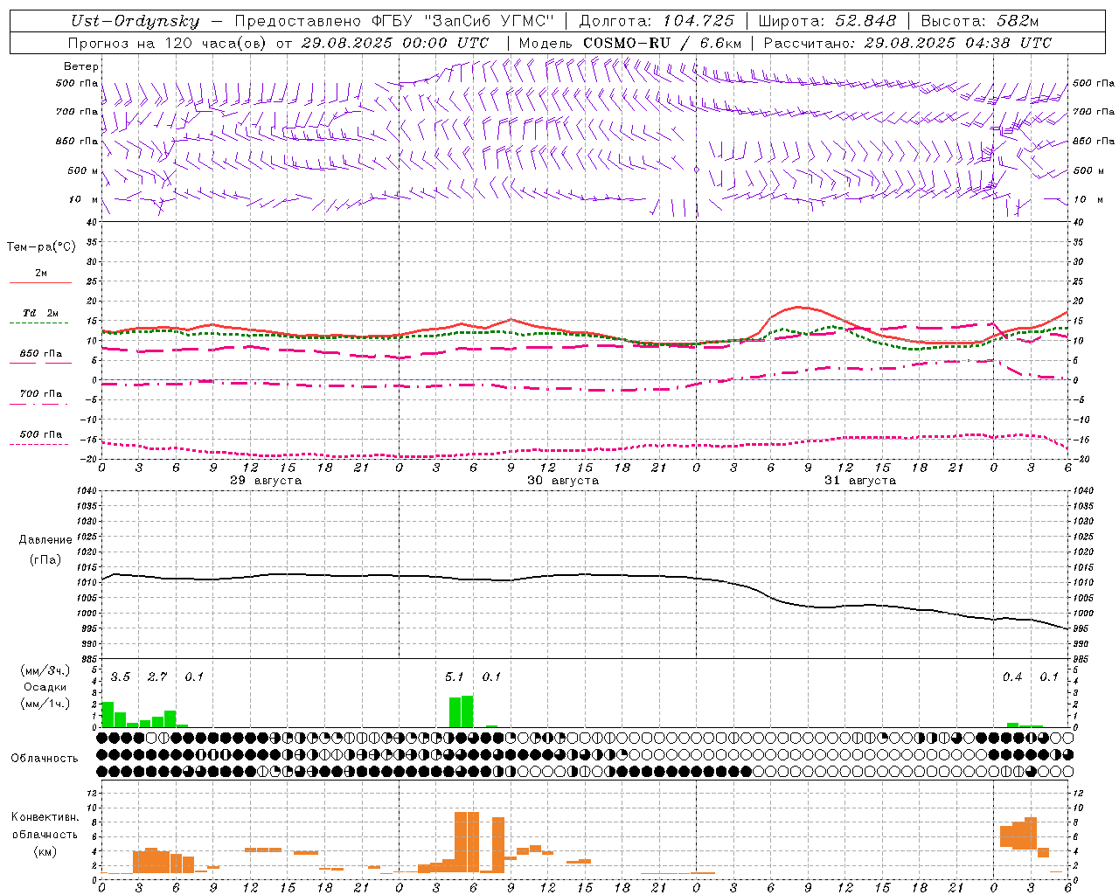Click the Долгота: 104.725 value
Image resolution: width=1119 pixels, height=895 pixels.
[x=657, y=21]
